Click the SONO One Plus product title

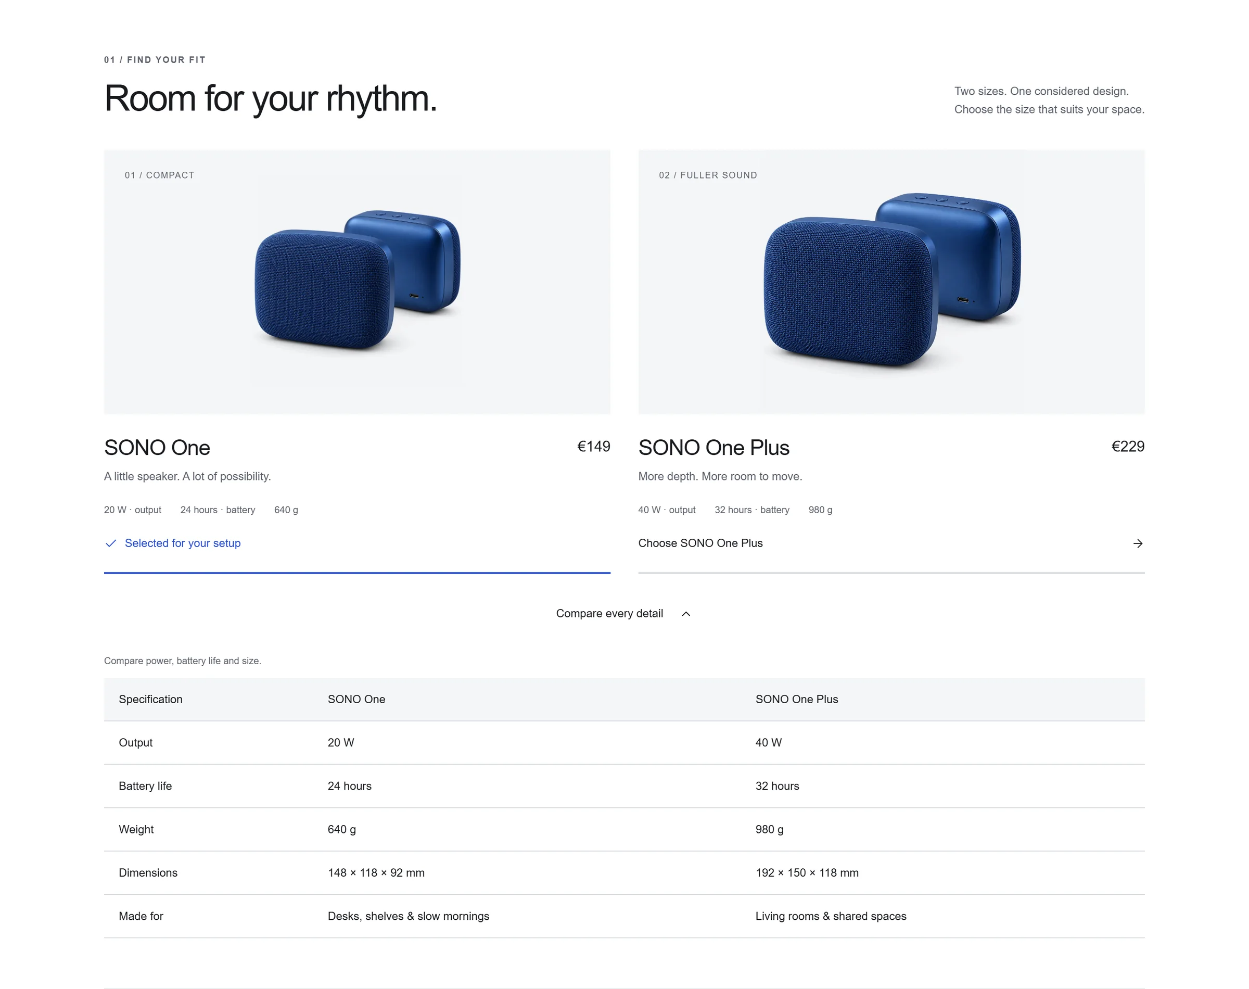pos(713,448)
